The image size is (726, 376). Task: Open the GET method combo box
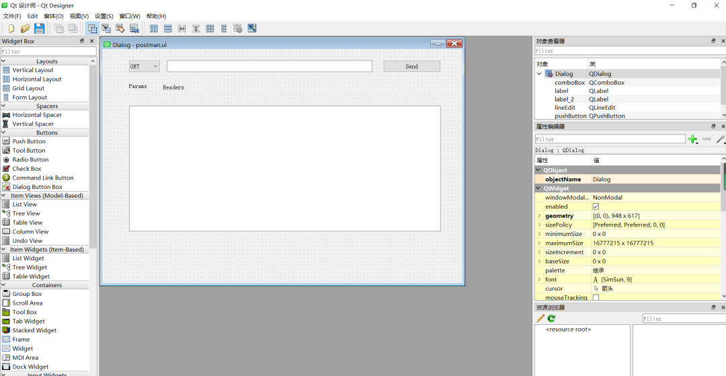tap(144, 66)
